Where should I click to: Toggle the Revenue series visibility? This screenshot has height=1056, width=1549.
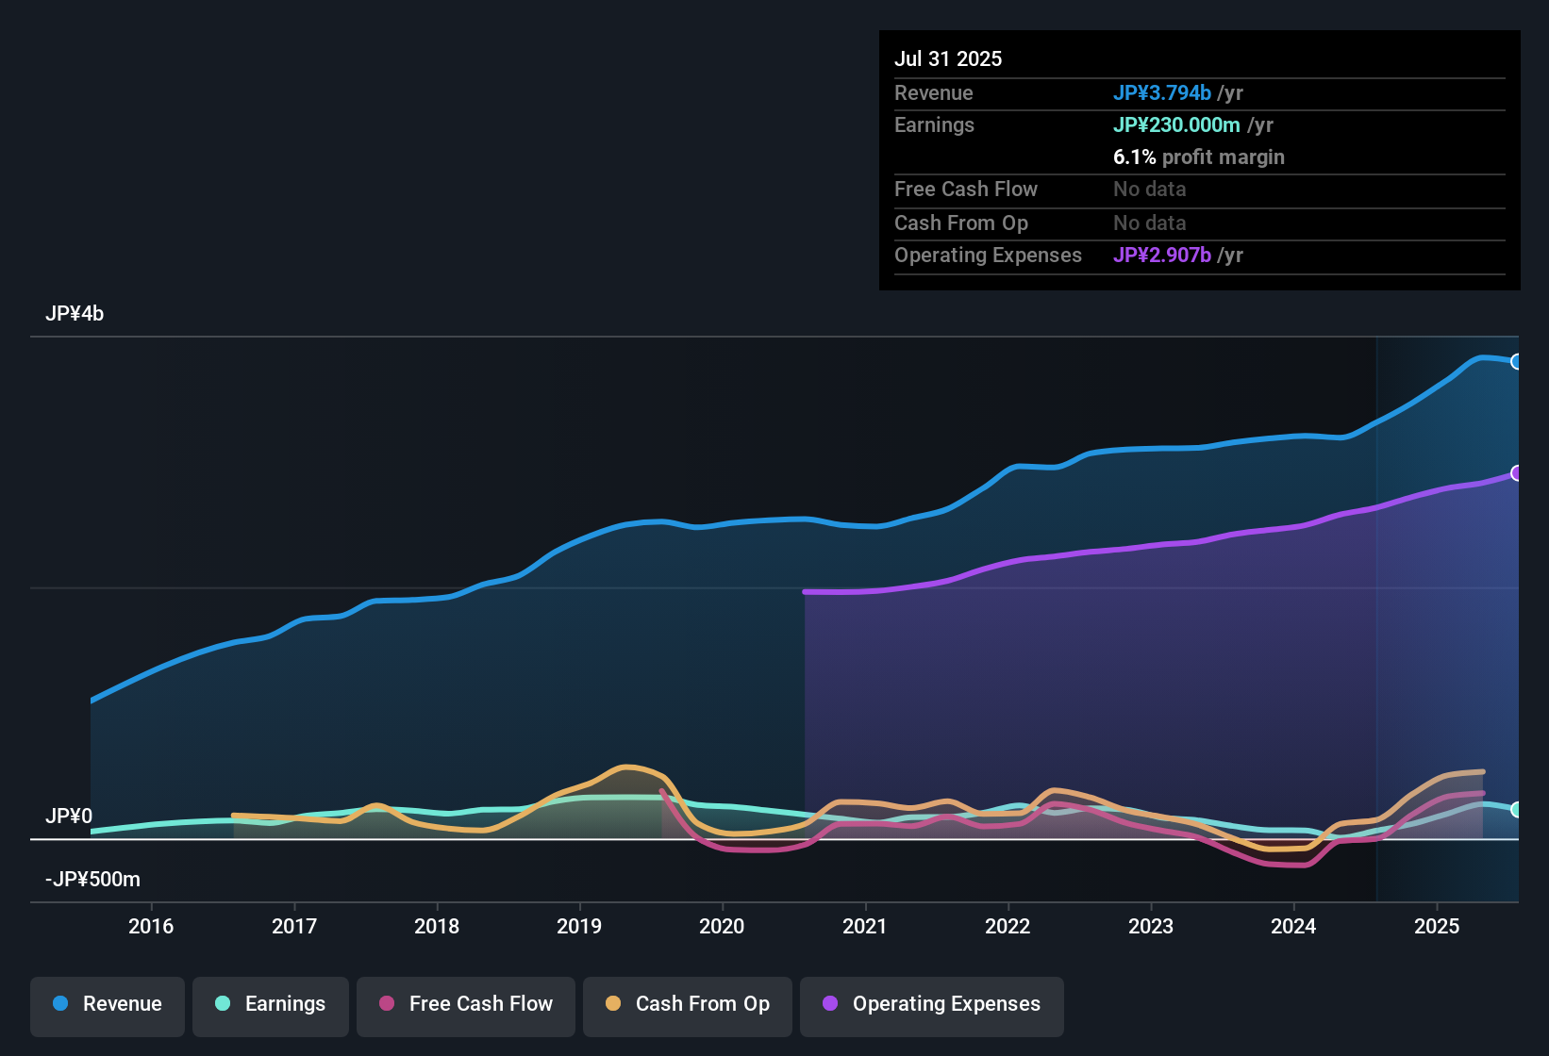tap(107, 1004)
